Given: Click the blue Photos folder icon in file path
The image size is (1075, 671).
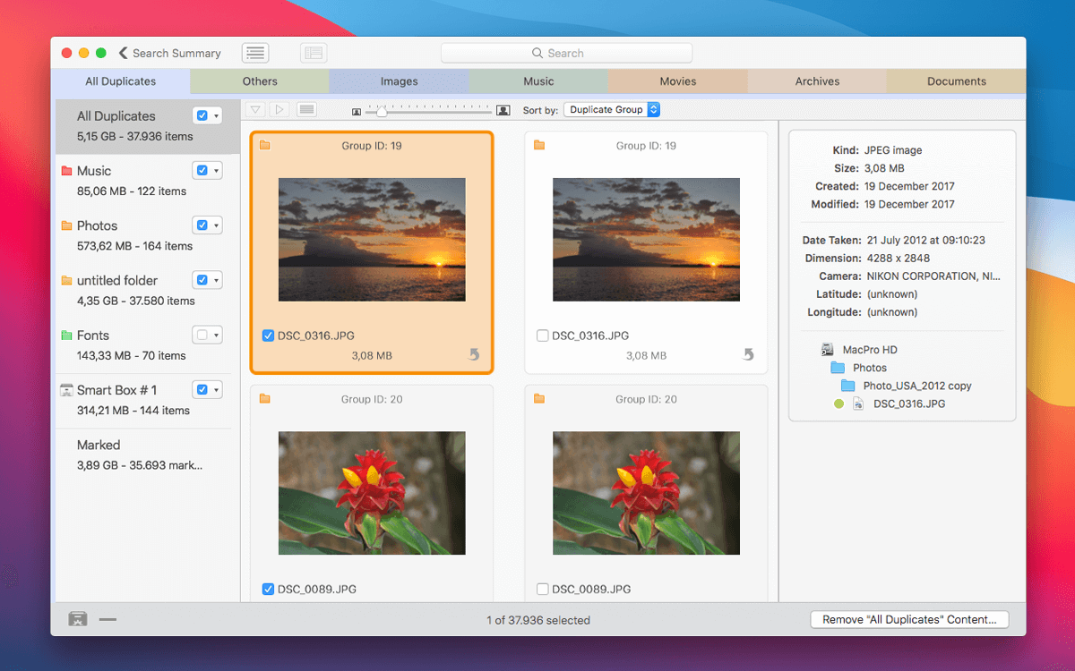Looking at the screenshot, I should [838, 368].
